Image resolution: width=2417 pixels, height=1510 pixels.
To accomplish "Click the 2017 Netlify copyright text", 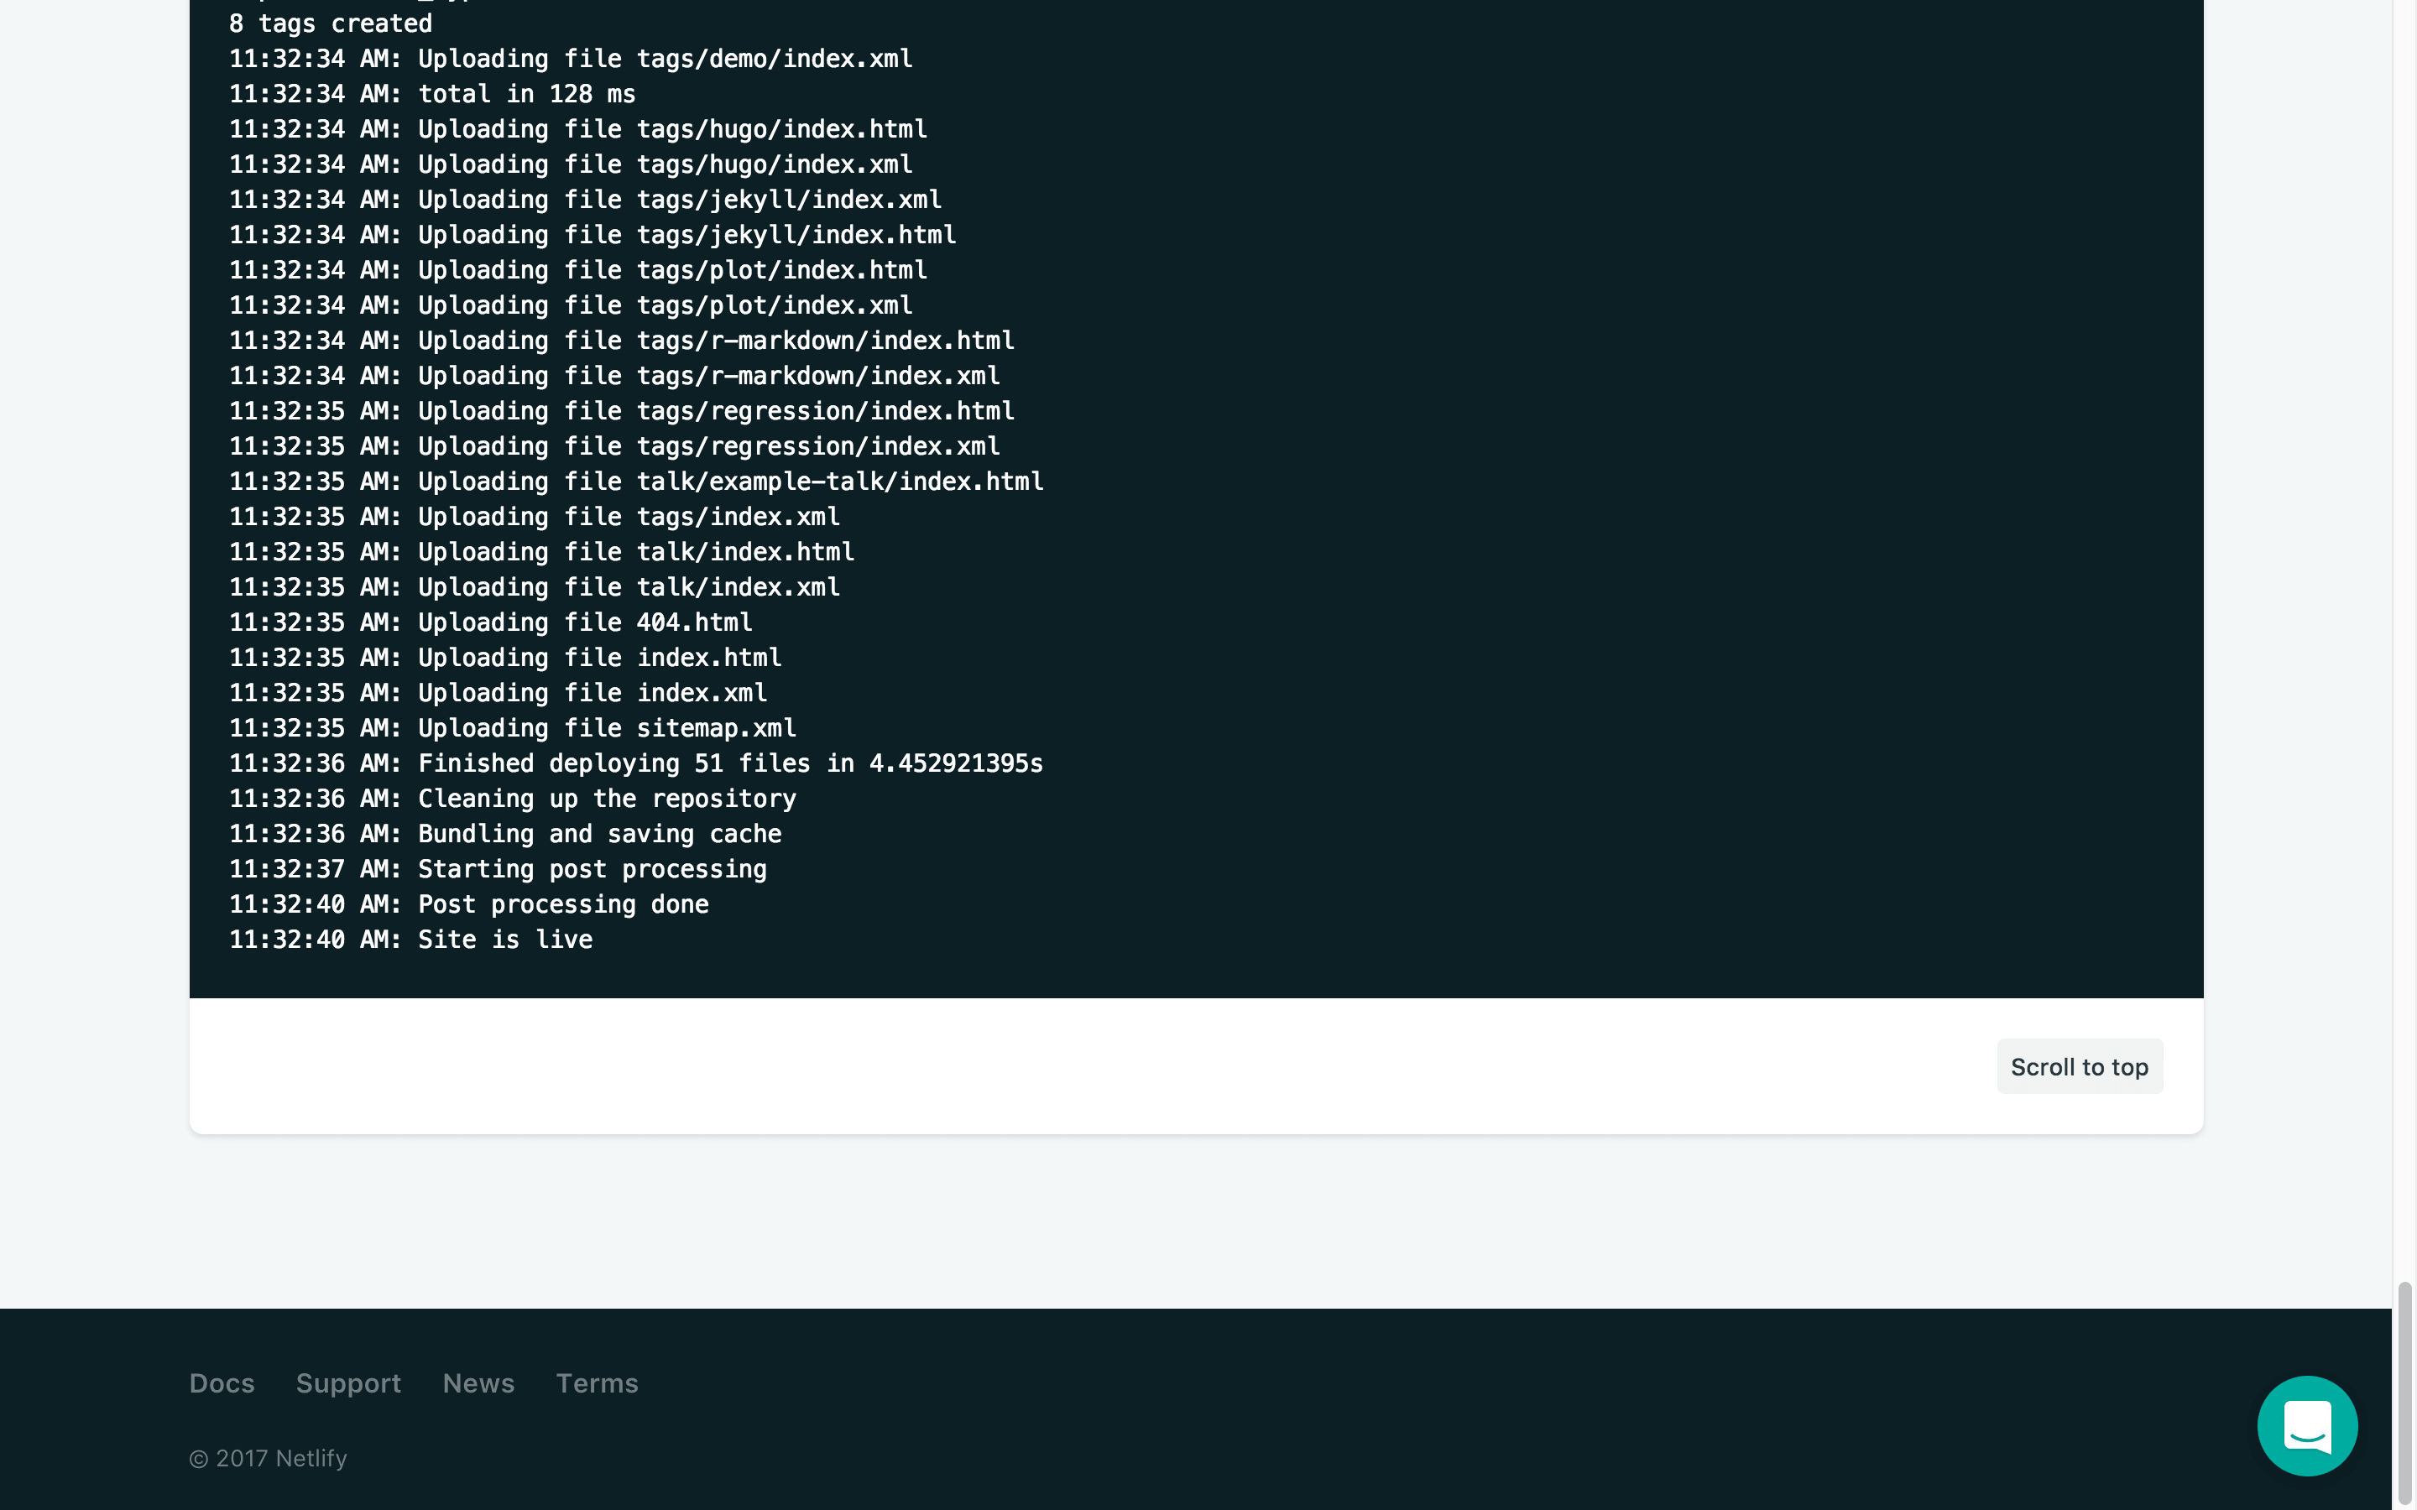I will click(268, 1458).
